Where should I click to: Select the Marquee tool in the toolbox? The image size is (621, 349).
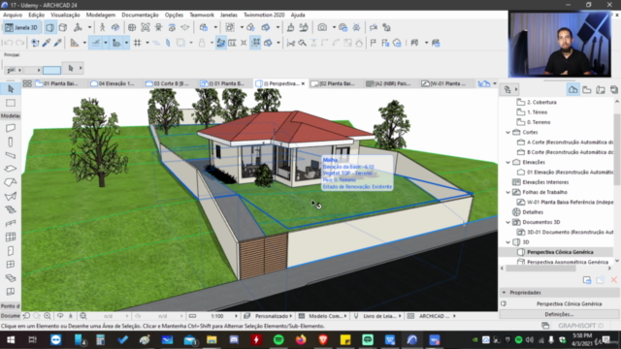coord(11,103)
